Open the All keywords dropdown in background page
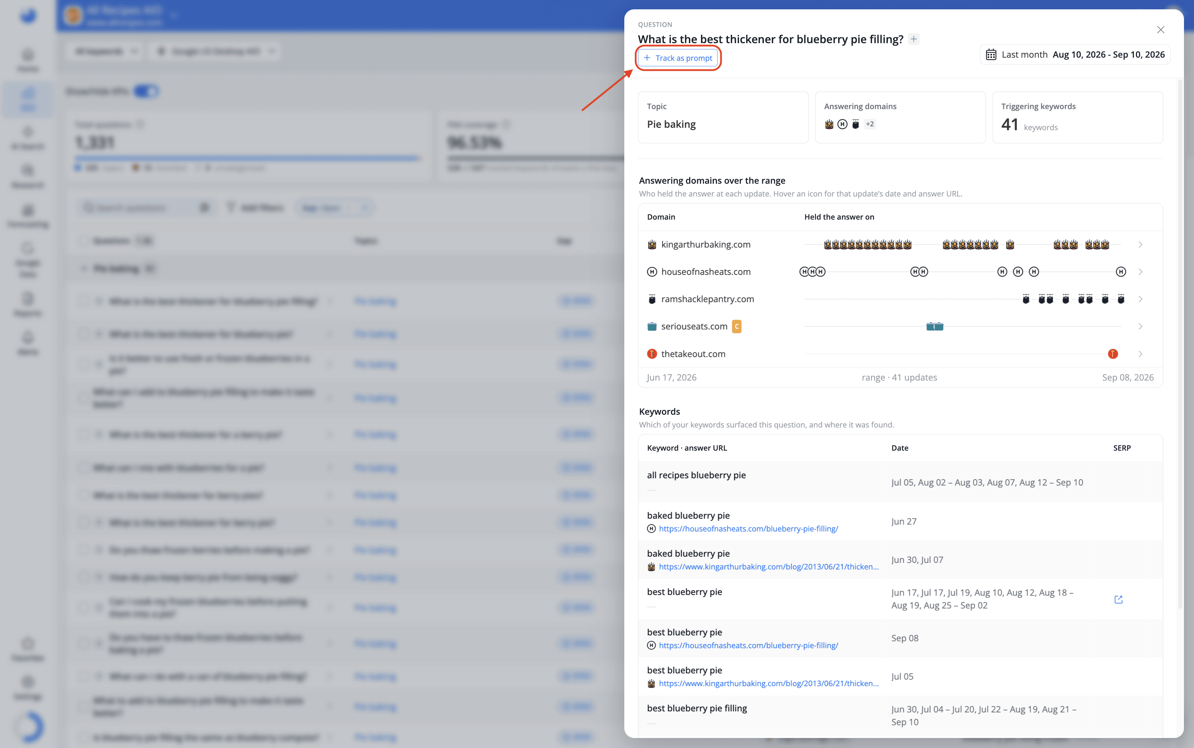The width and height of the screenshot is (1194, 748). [x=105, y=51]
